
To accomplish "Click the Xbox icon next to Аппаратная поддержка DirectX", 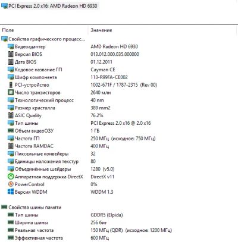I will [x=11, y=177].
